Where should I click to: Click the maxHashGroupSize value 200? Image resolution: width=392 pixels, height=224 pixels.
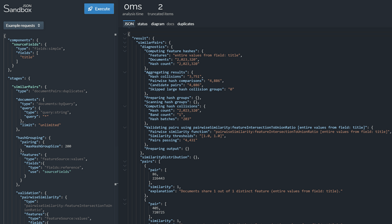68,146
